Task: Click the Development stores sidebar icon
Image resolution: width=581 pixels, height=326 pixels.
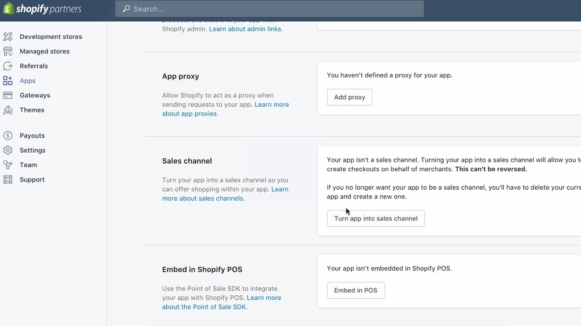Action: coord(8,37)
